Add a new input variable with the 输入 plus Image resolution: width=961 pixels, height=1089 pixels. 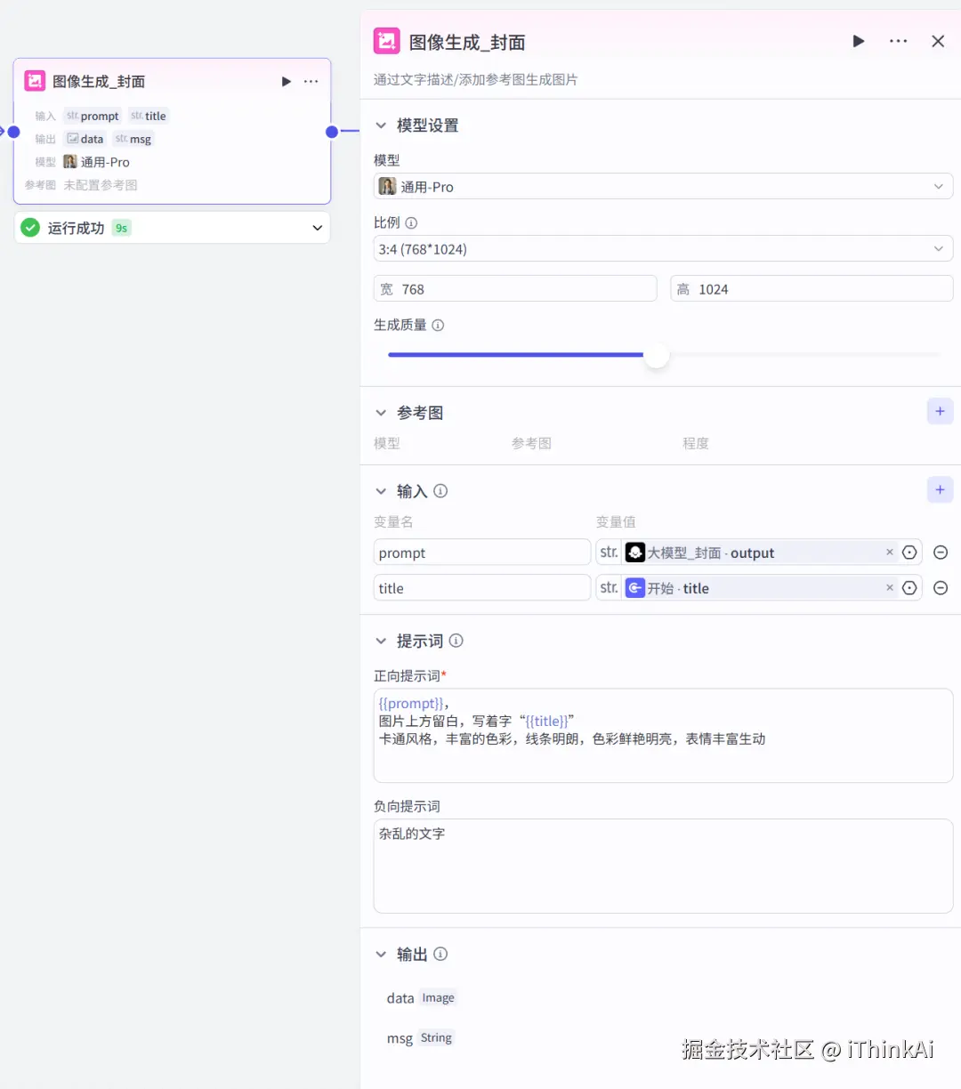(940, 489)
